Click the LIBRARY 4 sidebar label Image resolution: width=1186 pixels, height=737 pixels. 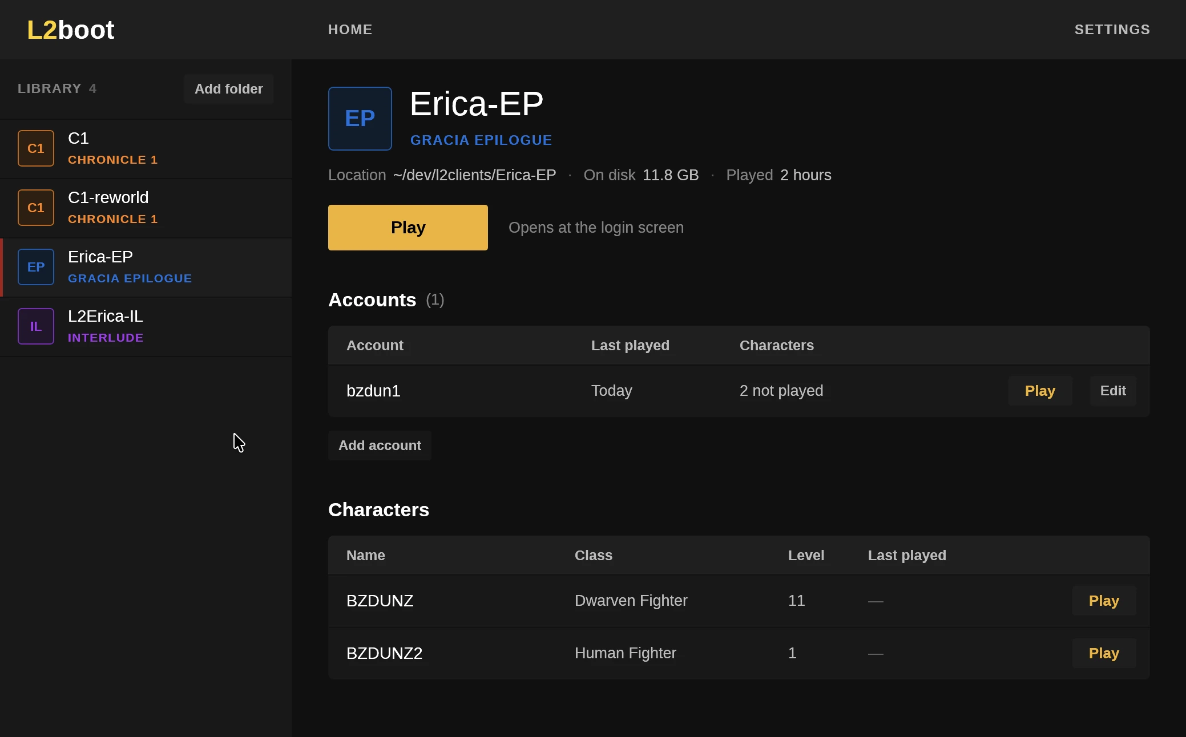pyautogui.click(x=57, y=89)
